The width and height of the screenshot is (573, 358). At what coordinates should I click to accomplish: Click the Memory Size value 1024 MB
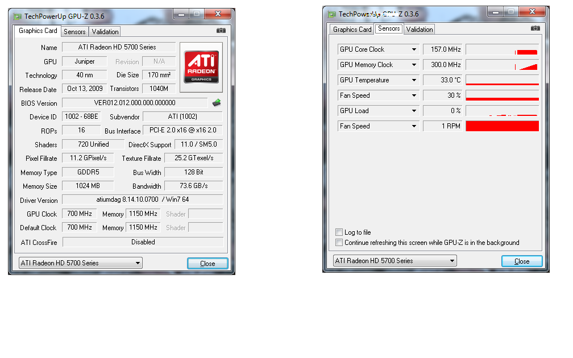pos(88,186)
